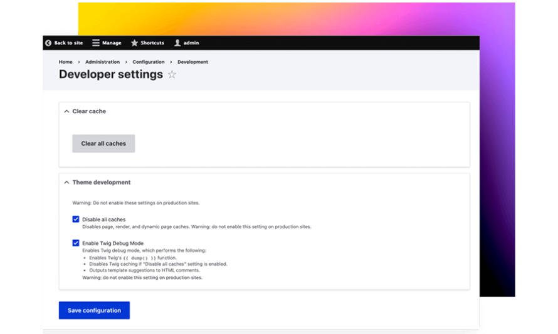Open the Development breadcrumb link

pyautogui.click(x=192, y=62)
